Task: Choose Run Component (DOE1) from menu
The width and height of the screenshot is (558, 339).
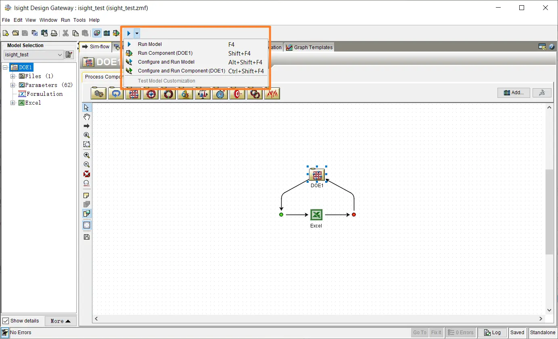Action: 165,53
